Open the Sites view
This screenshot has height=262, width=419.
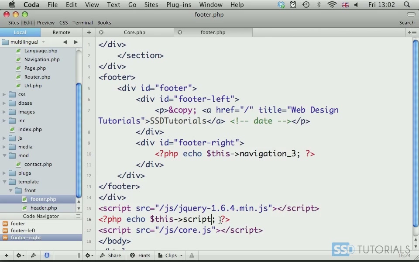pyautogui.click(x=14, y=23)
